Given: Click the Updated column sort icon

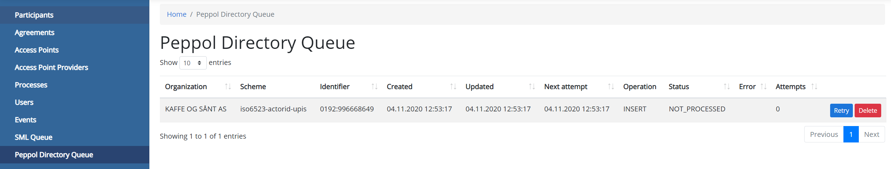Looking at the screenshot, I should click(532, 87).
